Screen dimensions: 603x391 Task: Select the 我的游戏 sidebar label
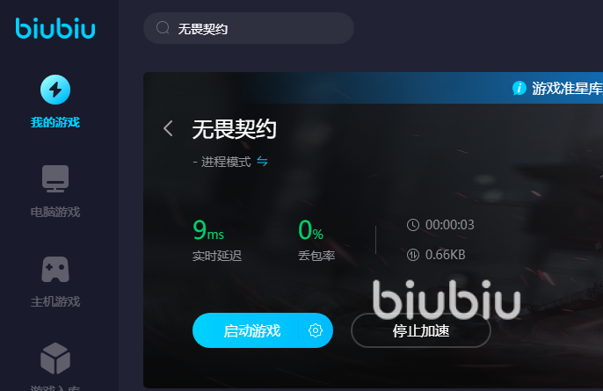(55, 122)
